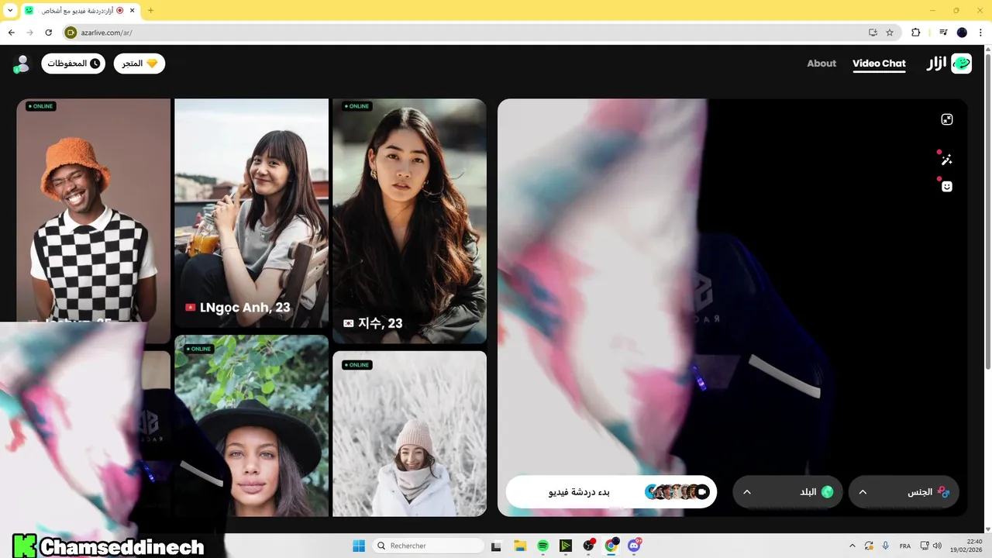
Task: Open the Windows Start menu
Action: 359,546
